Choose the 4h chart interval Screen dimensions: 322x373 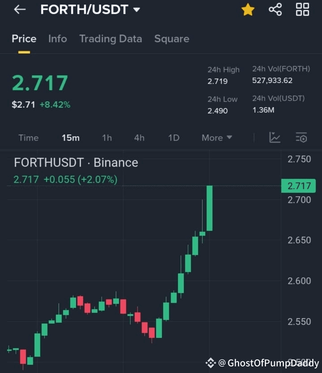click(139, 138)
